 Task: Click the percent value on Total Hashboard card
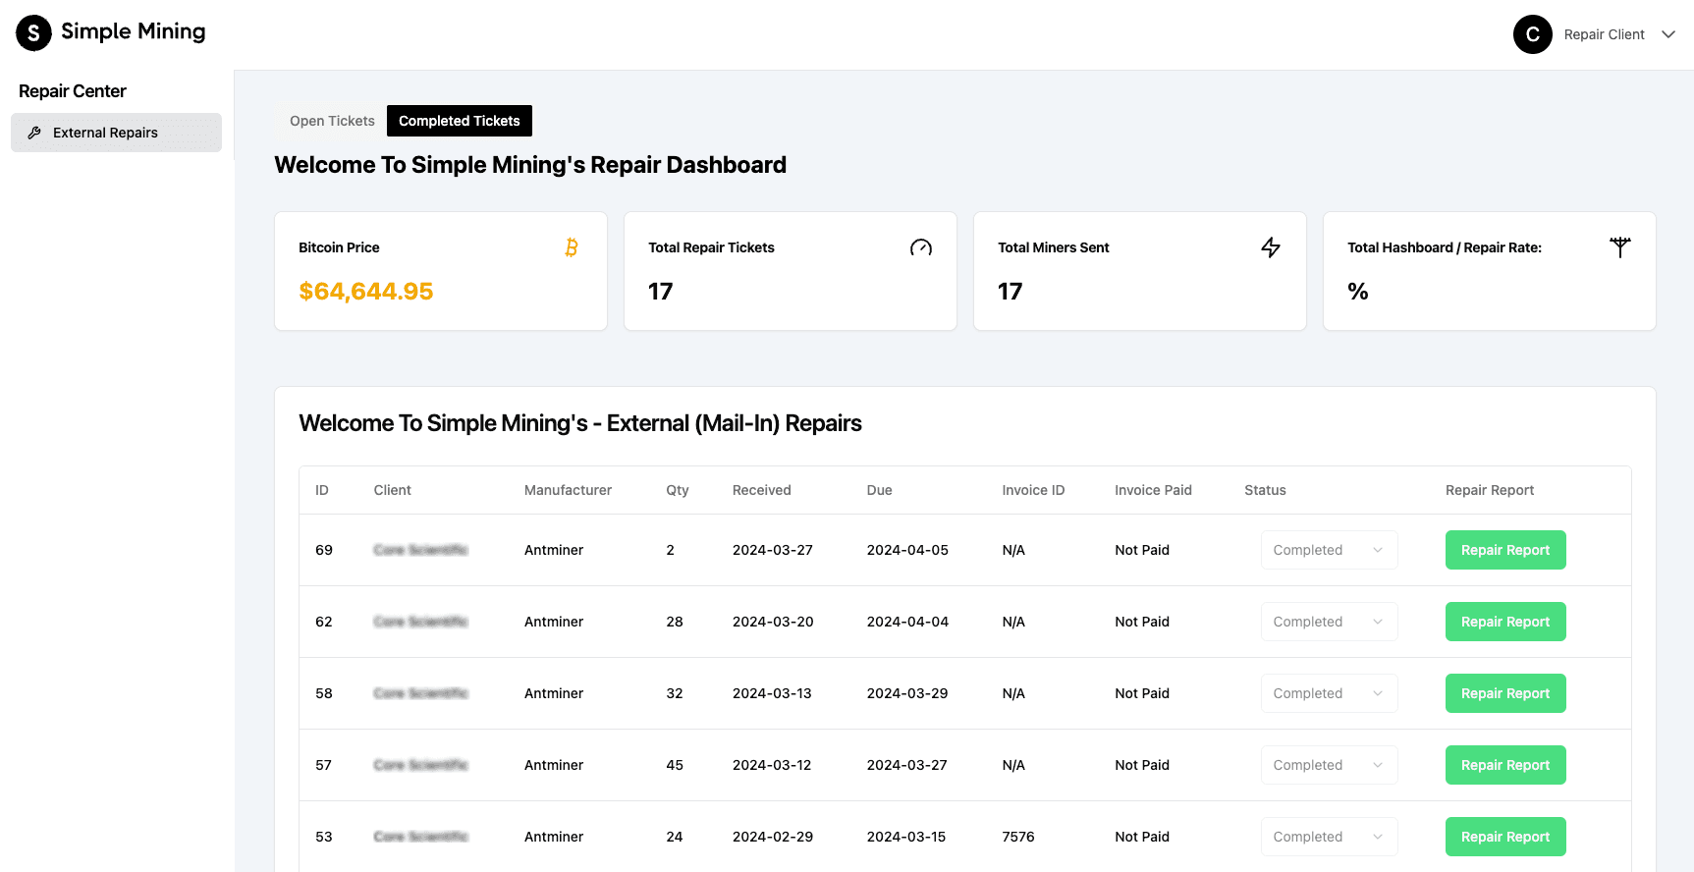[x=1358, y=292]
